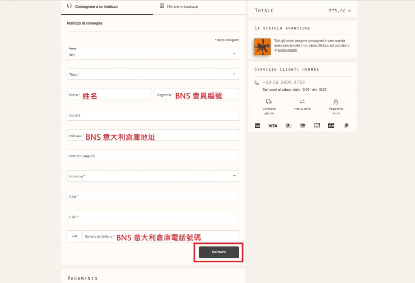Click into the Città field
This screenshot has height=283, width=415.
(x=153, y=196)
